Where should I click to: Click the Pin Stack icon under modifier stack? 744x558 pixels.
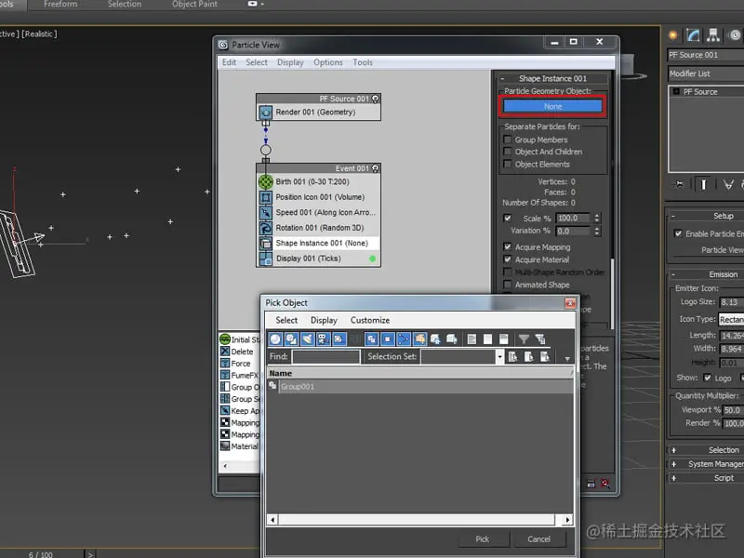[680, 184]
